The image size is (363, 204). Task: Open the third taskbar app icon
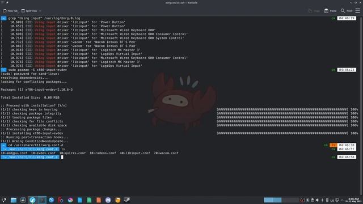coord(23,200)
